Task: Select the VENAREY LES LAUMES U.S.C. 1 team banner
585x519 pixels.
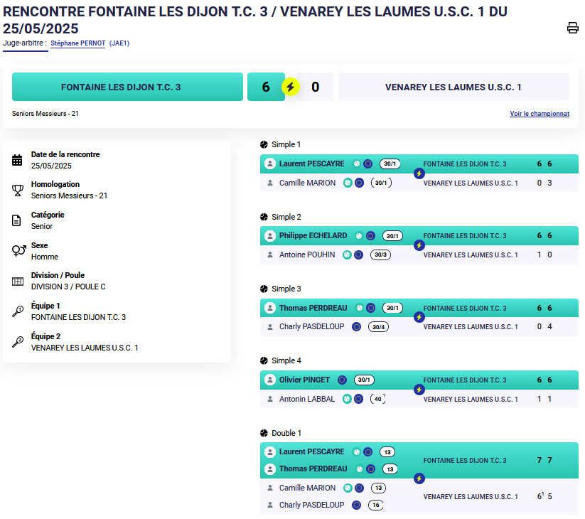Action: point(453,87)
